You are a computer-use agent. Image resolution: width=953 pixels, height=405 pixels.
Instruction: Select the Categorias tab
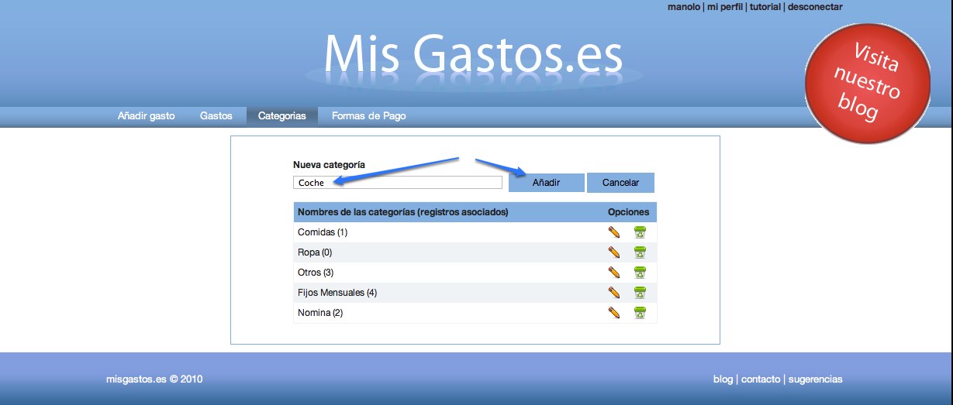click(282, 116)
